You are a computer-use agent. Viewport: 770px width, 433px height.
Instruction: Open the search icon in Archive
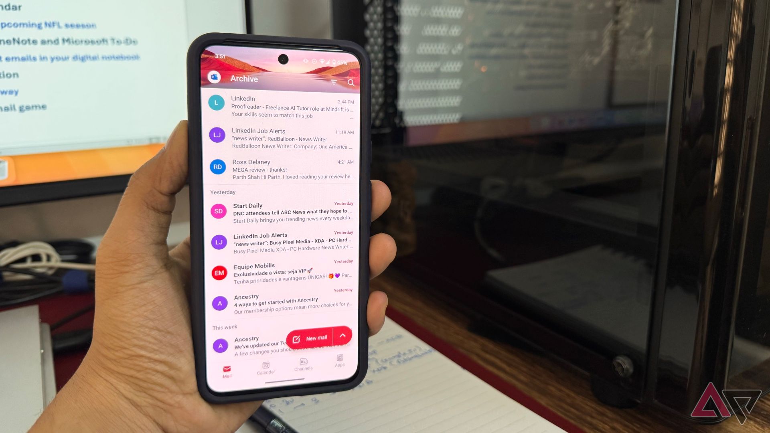tap(351, 82)
